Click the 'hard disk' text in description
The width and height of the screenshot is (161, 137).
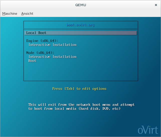click(x=90, y=109)
